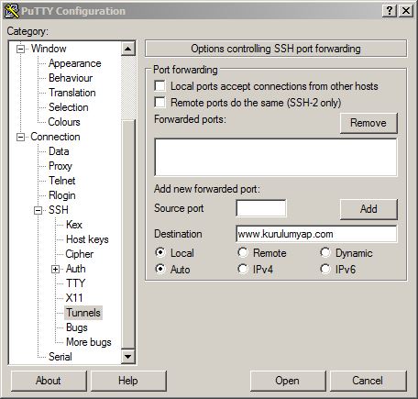The width and height of the screenshot is (418, 399).
Task: Select the Auth category label
Action: pos(76,269)
